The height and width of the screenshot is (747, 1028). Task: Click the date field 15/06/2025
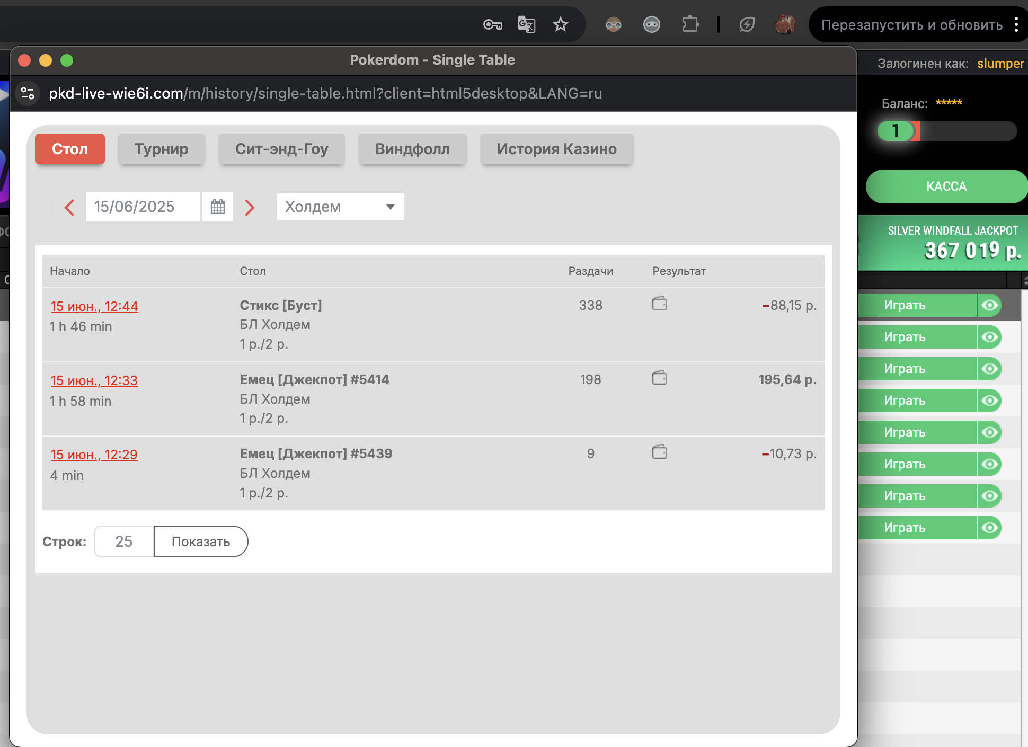tap(143, 207)
